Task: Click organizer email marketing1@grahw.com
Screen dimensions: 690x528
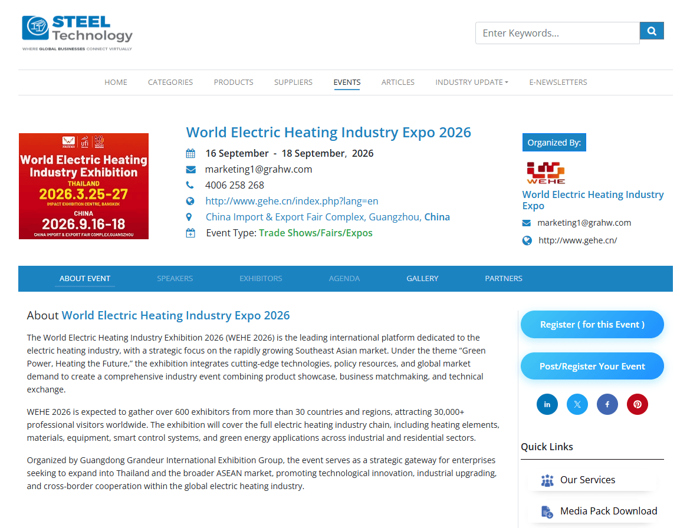Action: [584, 223]
